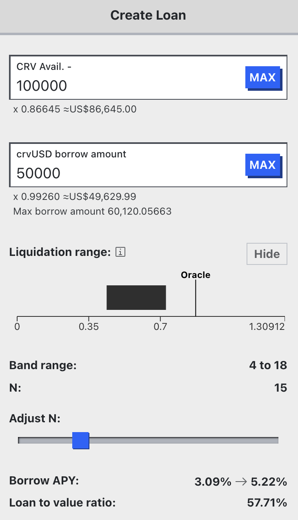This screenshot has width=298, height=520.
Task: Click the N value 15
Action: [280, 388]
